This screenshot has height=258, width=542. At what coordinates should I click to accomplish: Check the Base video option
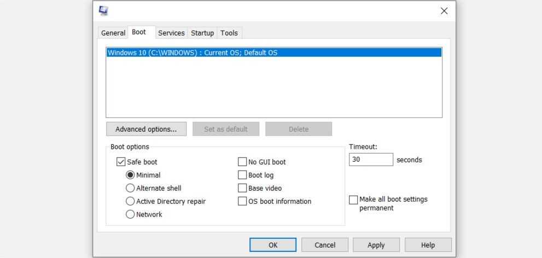pyautogui.click(x=242, y=188)
